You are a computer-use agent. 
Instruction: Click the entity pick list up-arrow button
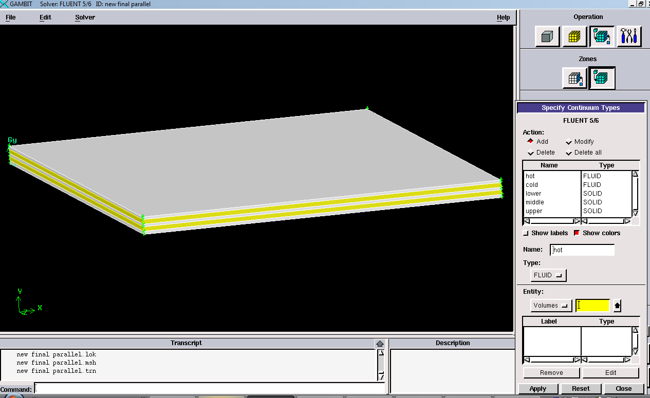tap(617, 306)
